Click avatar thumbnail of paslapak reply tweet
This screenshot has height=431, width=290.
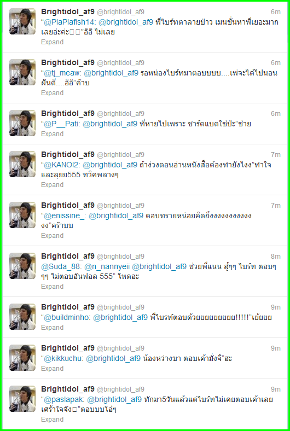pos(22,399)
